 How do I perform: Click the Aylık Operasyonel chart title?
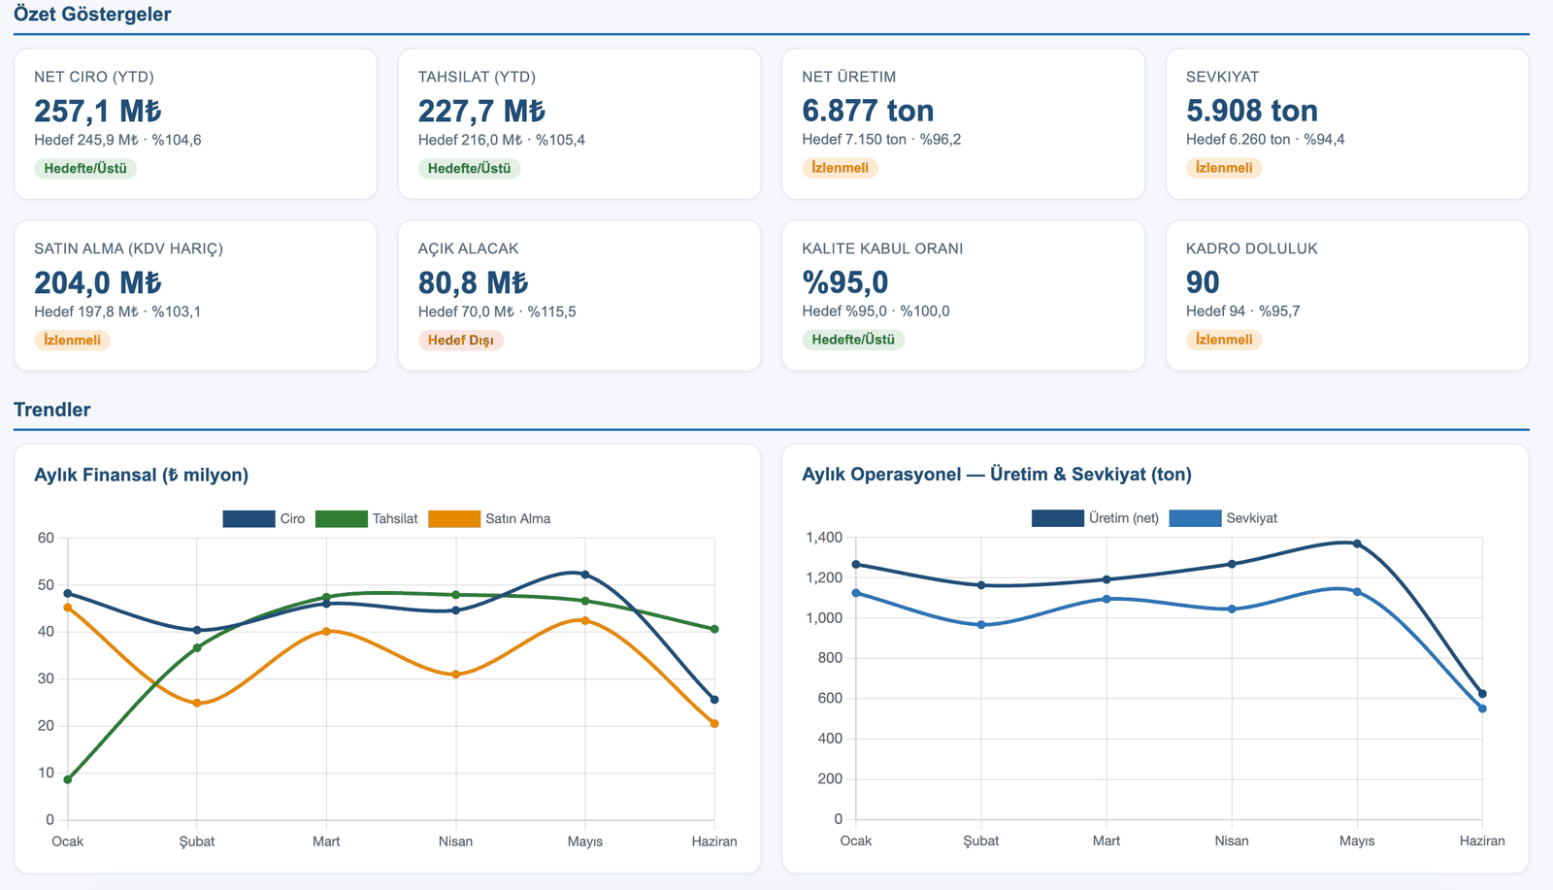coord(997,475)
